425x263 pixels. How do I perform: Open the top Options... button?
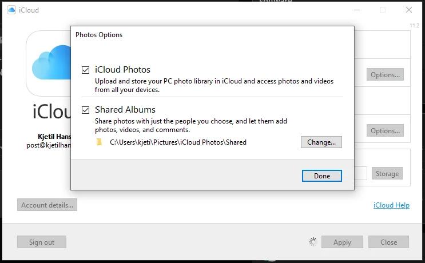(x=385, y=74)
